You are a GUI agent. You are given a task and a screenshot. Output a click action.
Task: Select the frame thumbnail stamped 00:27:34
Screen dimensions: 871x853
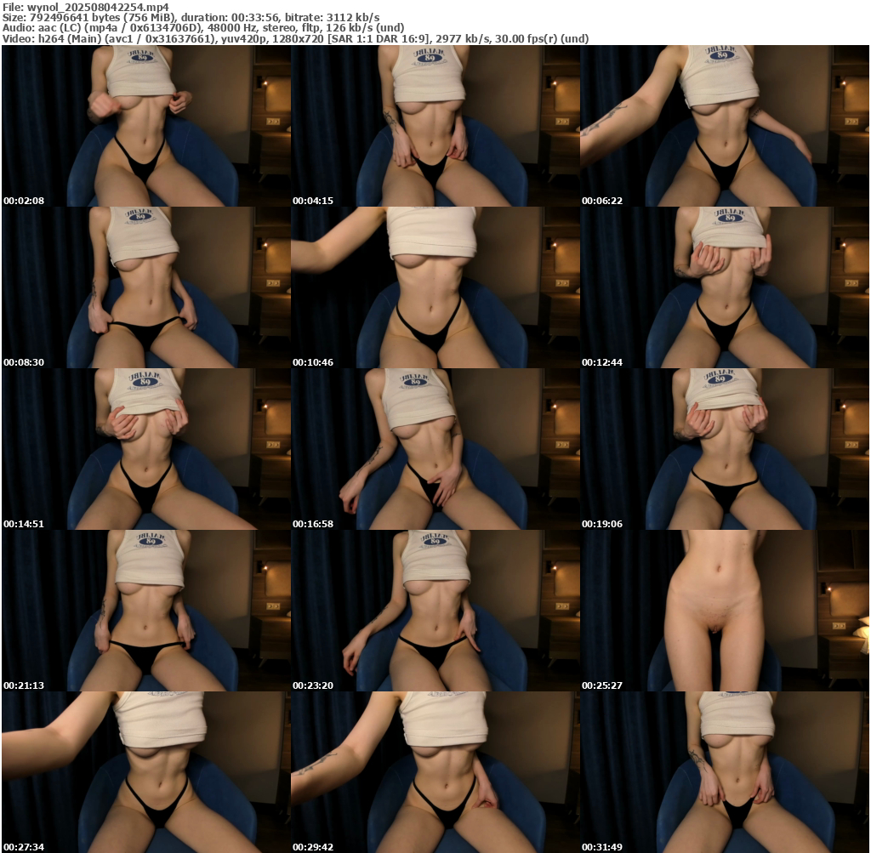(x=146, y=772)
